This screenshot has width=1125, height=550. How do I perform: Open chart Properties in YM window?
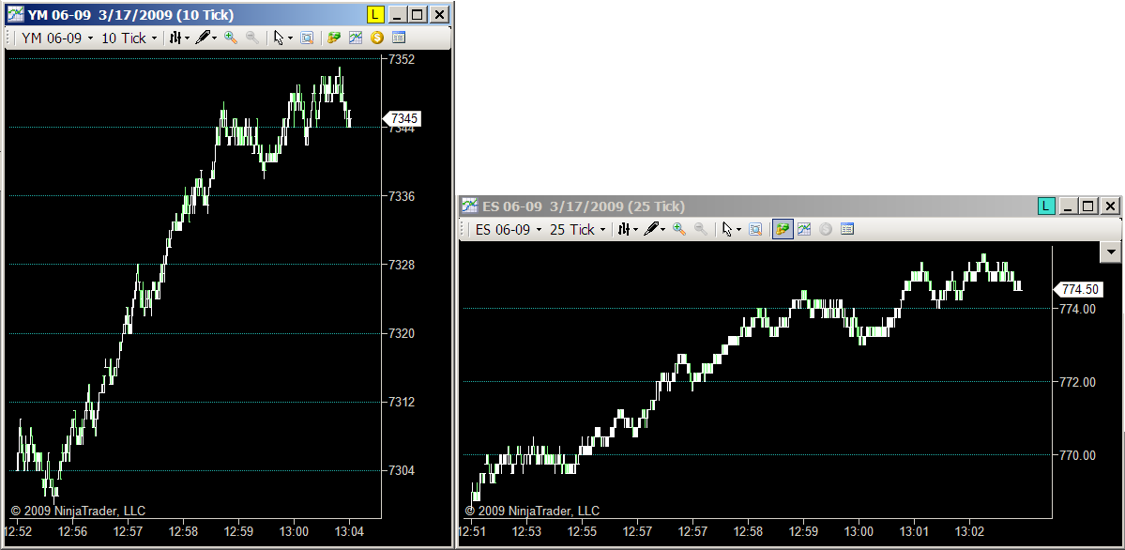[399, 38]
